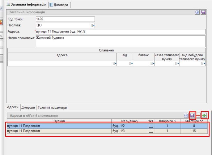Viewport: 212px width, 155px height.
Task: Switch to Технічні параметри sub-tab
Action: [x=52, y=107]
